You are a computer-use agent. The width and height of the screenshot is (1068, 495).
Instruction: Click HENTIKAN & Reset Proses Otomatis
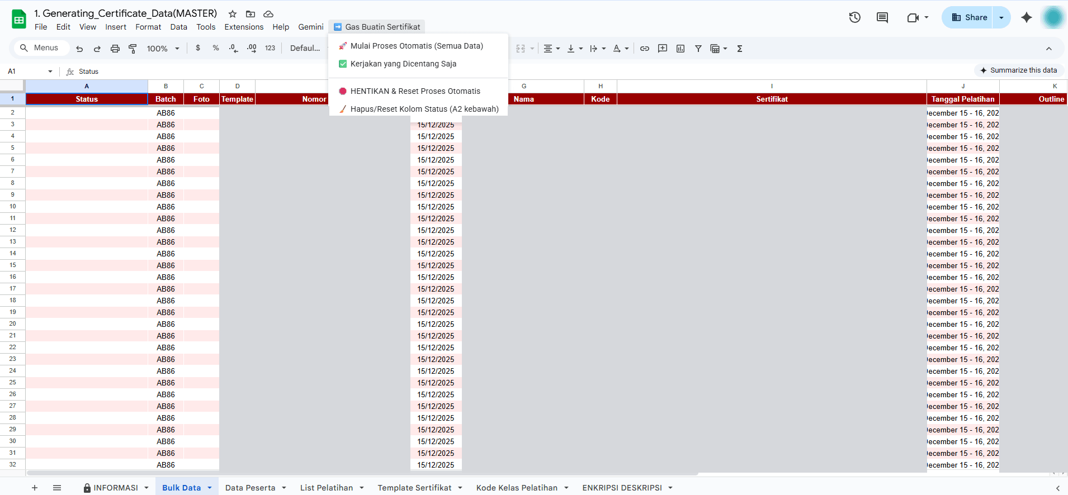418,91
